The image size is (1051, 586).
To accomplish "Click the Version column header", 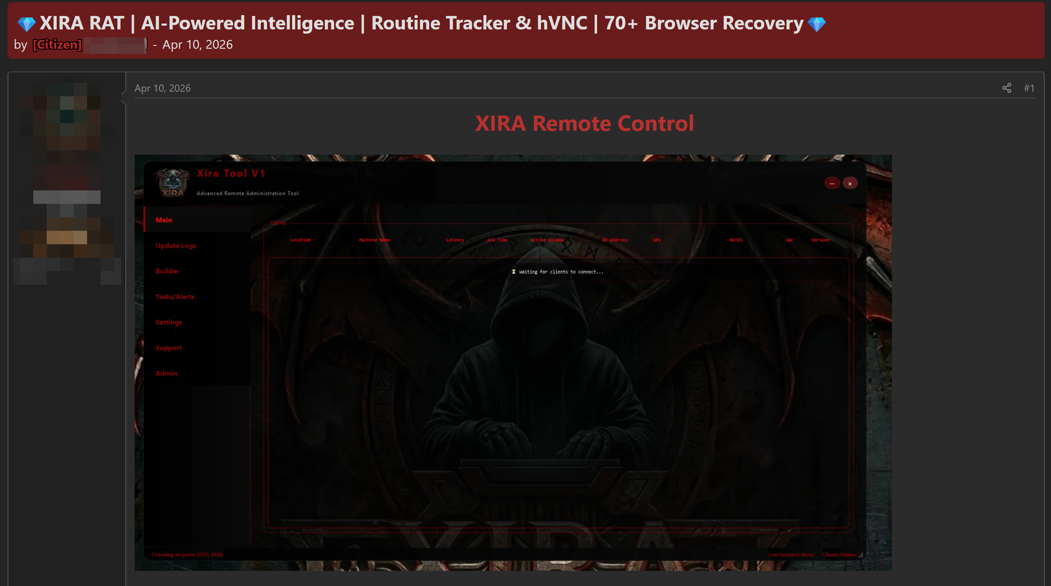I will coord(820,240).
